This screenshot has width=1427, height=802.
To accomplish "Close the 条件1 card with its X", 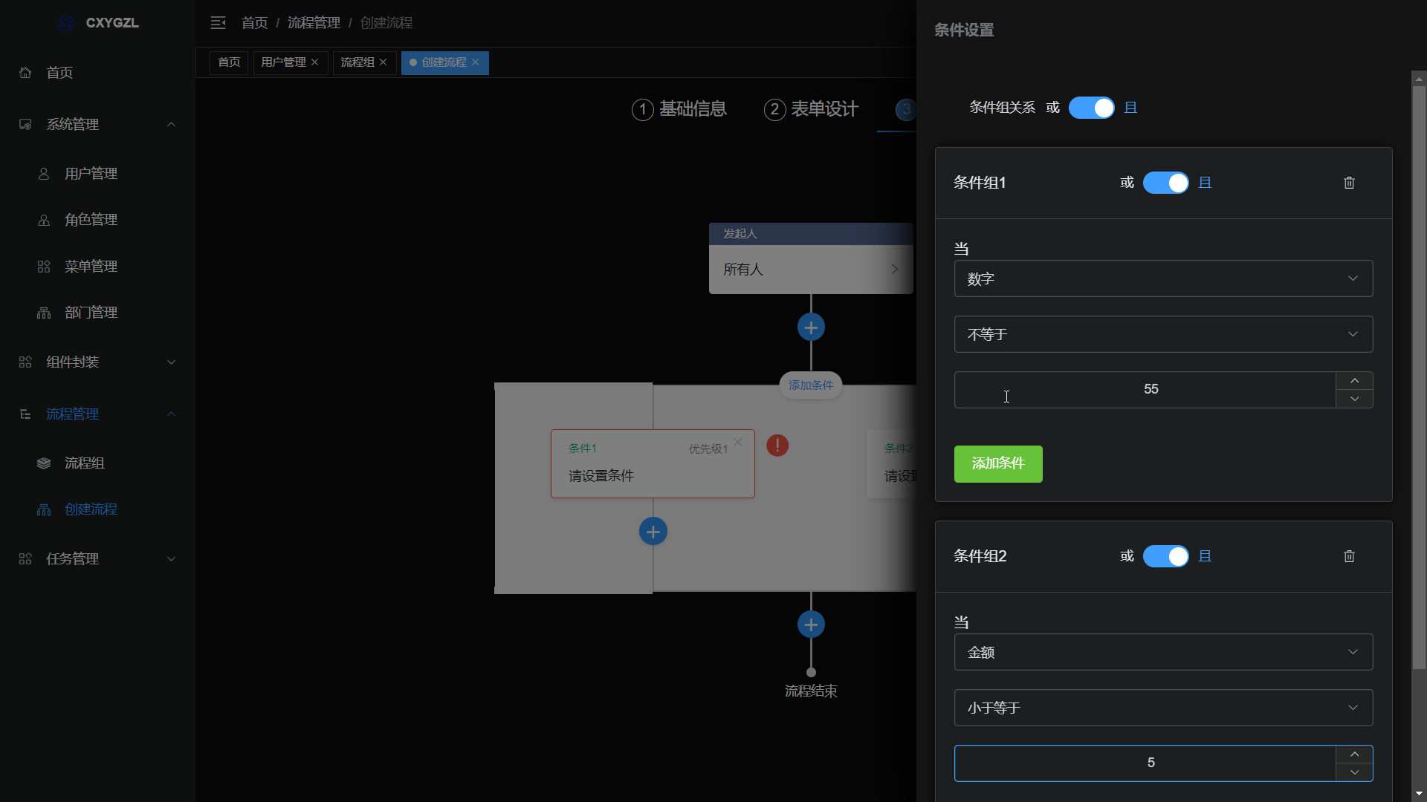I will [x=738, y=442].
